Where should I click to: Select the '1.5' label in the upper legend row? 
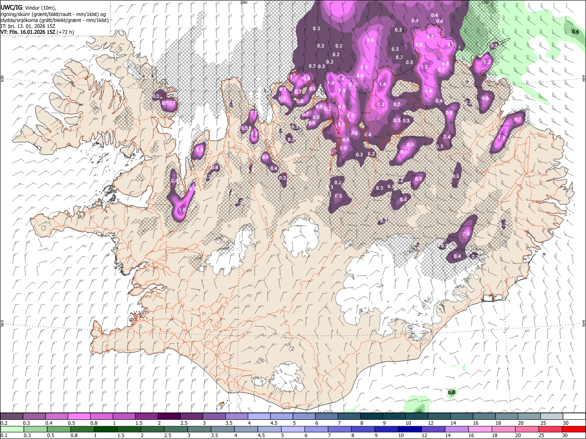coord(138,423)
